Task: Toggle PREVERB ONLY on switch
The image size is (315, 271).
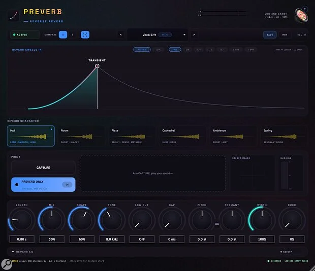Action: [67, 185]
